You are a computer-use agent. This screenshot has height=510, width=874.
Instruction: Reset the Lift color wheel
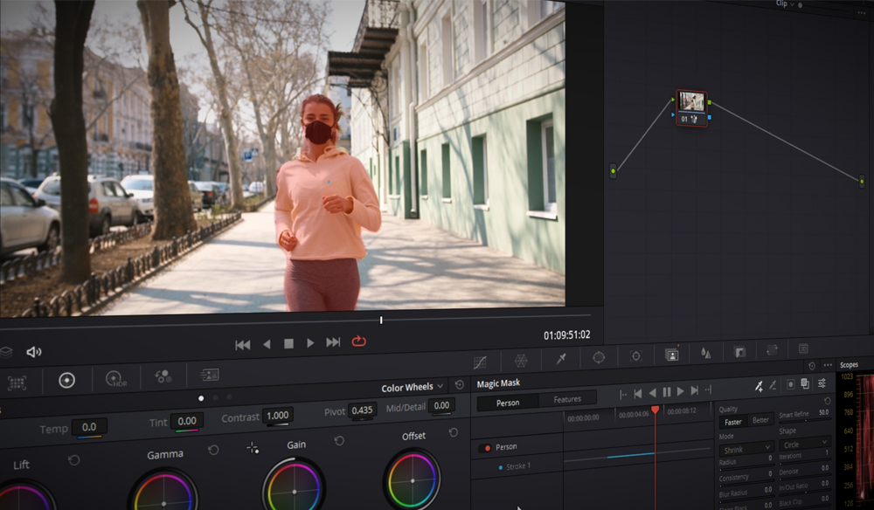click(73, 460)
